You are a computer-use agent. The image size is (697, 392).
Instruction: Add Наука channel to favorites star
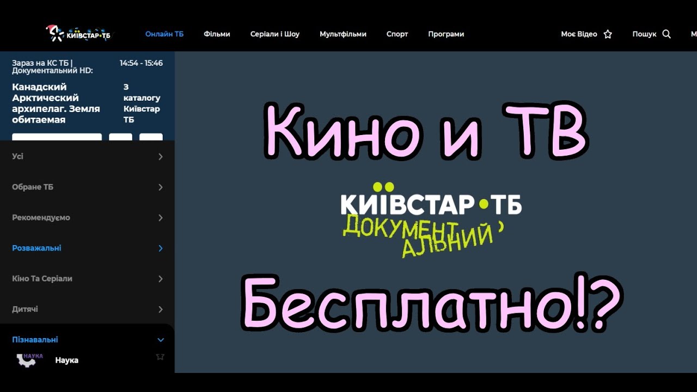[x=160, y=357]
